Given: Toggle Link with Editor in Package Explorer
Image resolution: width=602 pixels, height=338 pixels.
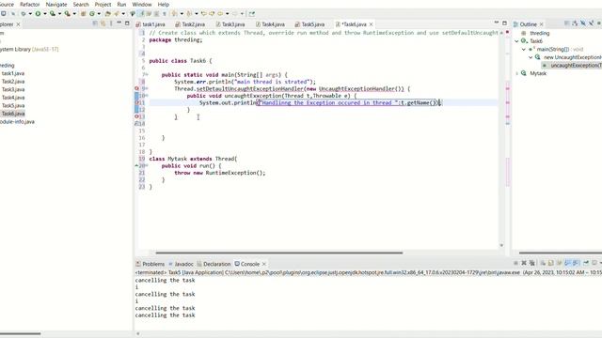Looking at the screenshot, I should pos(103,23).
